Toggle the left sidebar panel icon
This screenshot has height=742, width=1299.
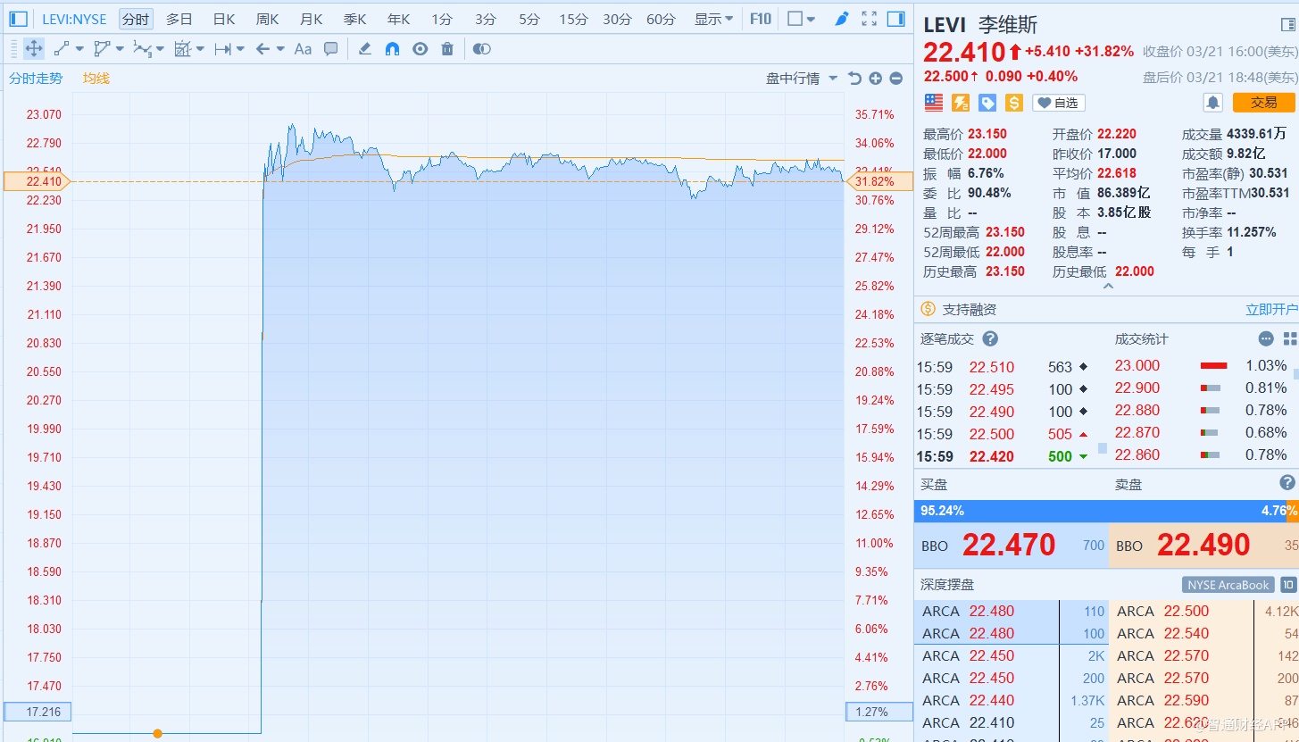18,19
